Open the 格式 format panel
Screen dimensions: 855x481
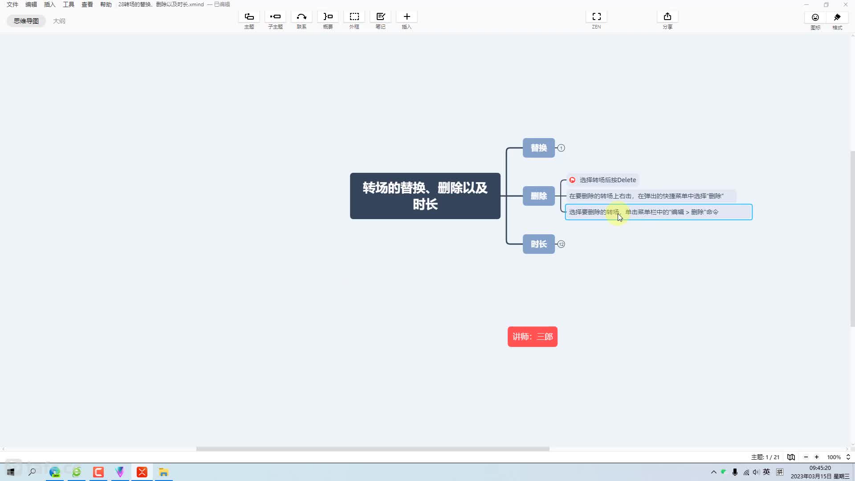point(837,17)
